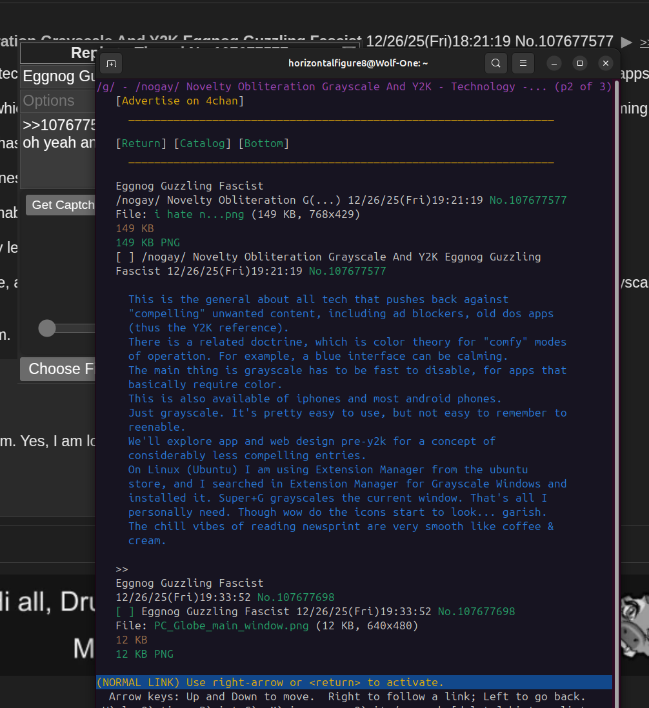The width and height of the screenshot is (649, 708).
Task: Follow the Advertise on 4chan link
Action: (x=180, y=101)
